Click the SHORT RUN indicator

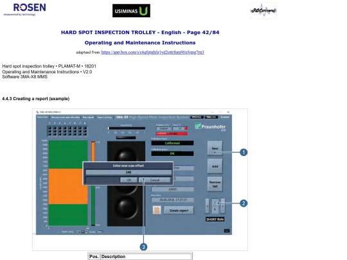coord(215,220)
